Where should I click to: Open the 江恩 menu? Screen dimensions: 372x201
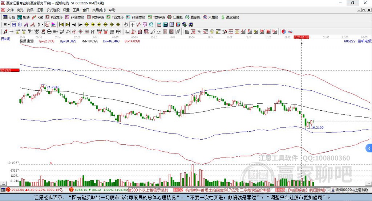pyautogui.click(x=40, y=10)
